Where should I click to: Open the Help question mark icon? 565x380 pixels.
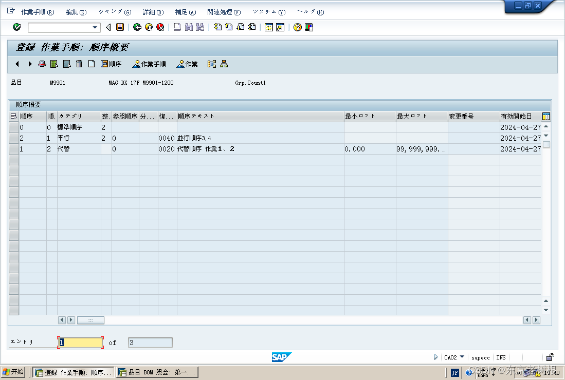point(297,27)
